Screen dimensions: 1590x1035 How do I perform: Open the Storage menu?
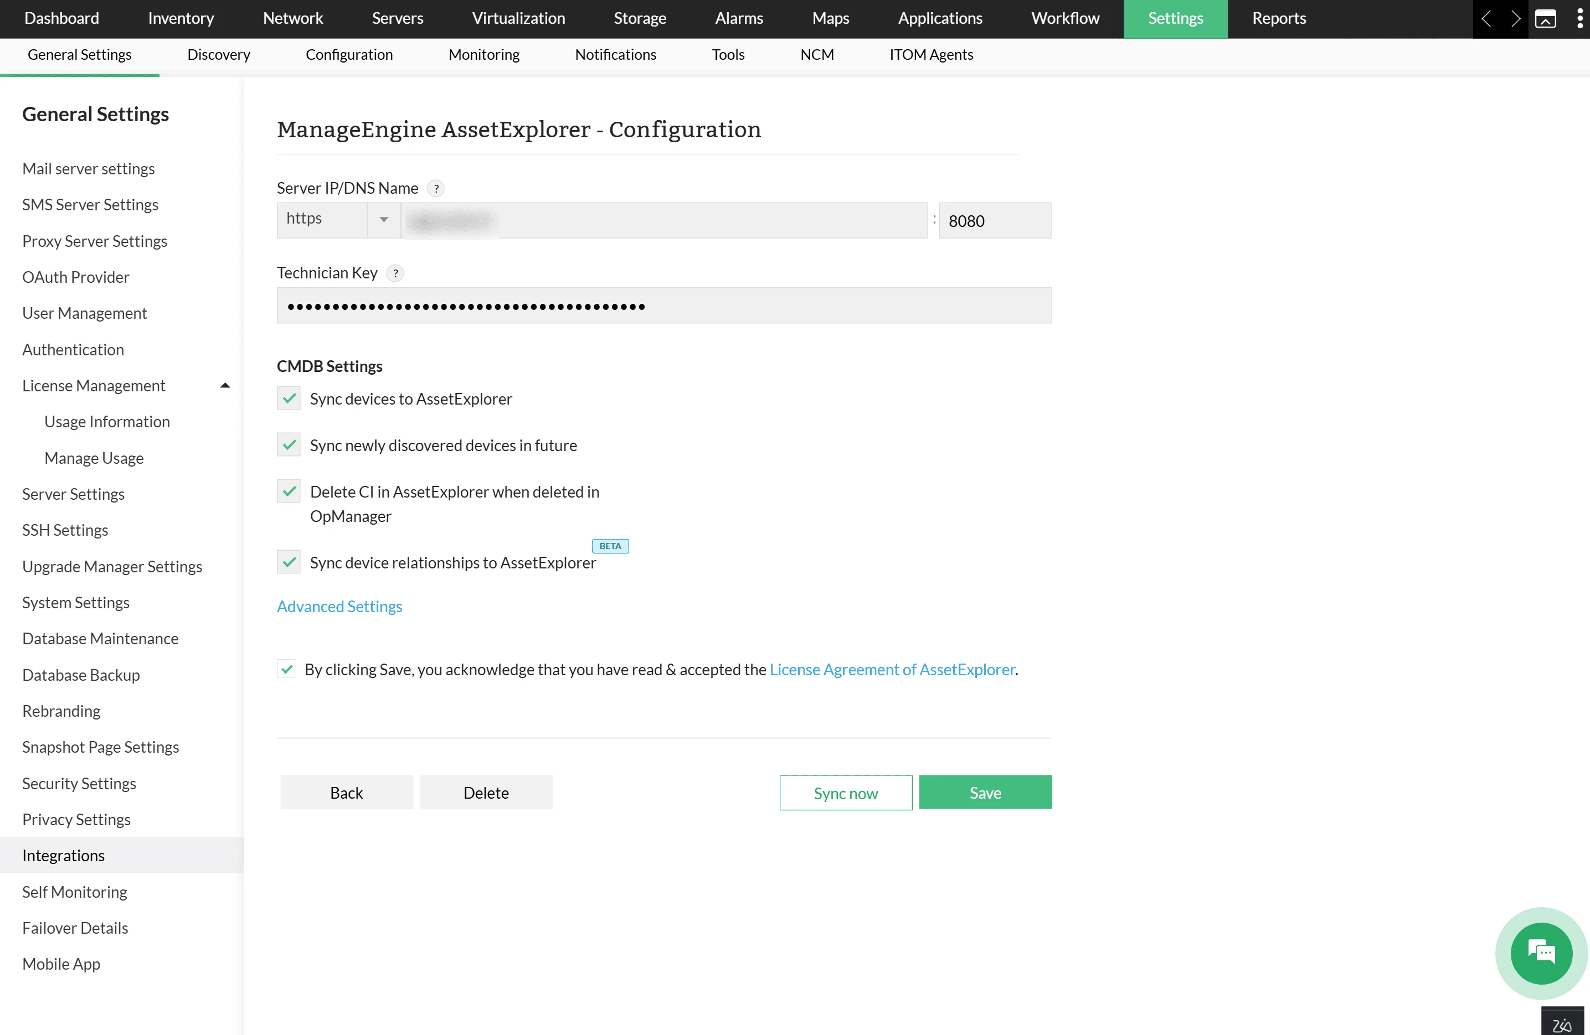click(x=639, y=19)
